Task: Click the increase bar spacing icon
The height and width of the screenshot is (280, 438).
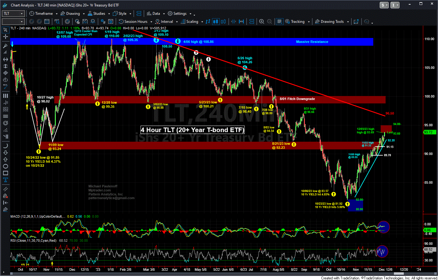Action: pyautogui.click(x=241, y=22)
